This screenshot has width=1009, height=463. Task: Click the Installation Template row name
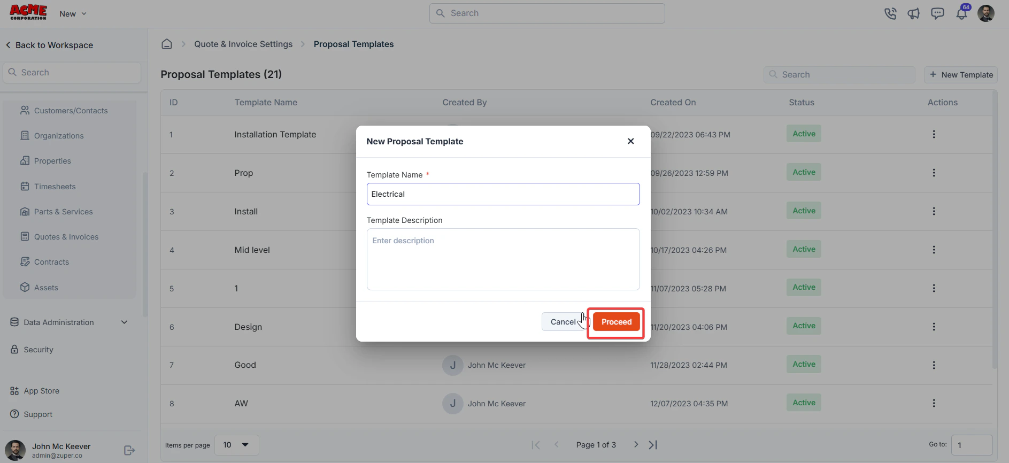point(275,135)
